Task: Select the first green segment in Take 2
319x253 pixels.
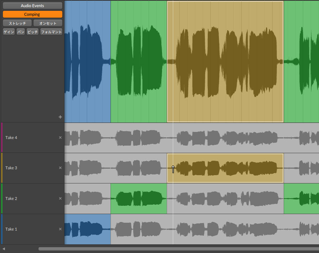Action: coord(139,199)
